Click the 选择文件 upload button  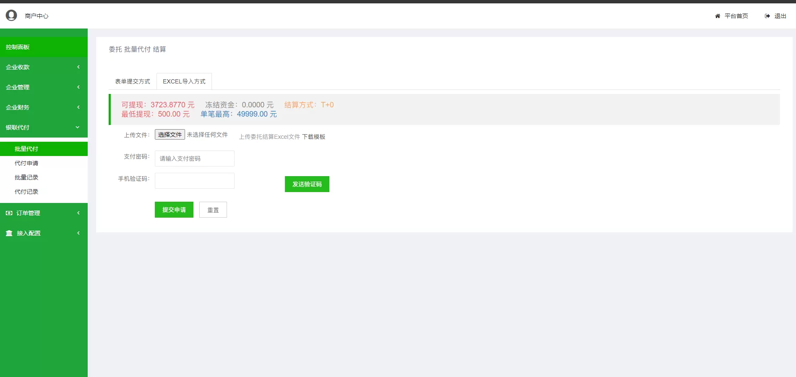pos(170,135)
